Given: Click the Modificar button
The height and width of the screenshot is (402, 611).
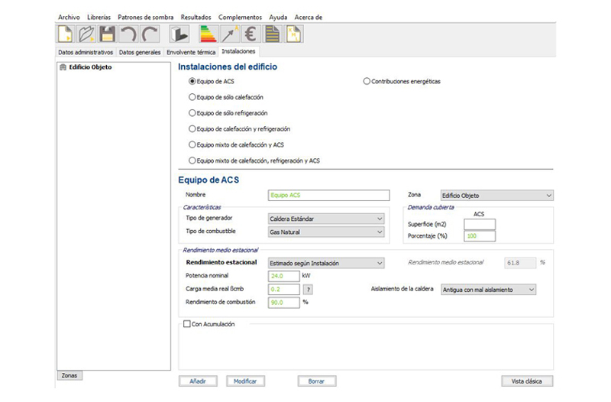Looking at the screenshot, I should [x=245, y=381].
